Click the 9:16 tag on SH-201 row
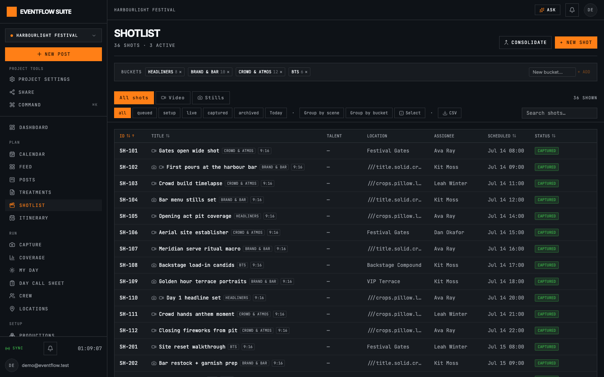Viewport: 604px width, 377px height. click(x=248, y=347)
